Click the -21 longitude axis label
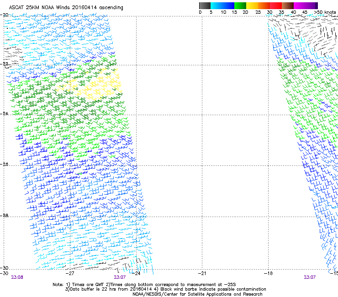This screenshot has width=338, height=297. click(202, 273)
